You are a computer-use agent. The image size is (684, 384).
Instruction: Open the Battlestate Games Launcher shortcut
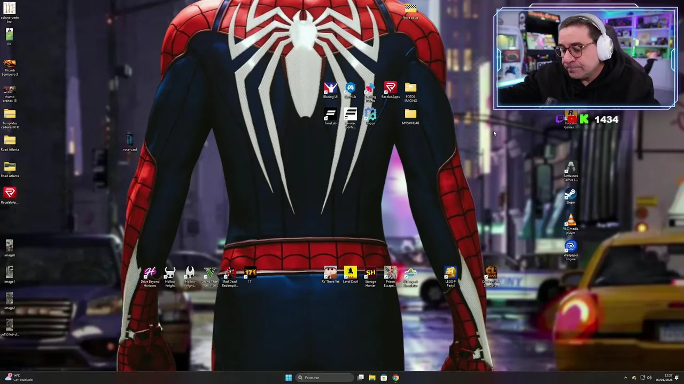pos(571,172)
